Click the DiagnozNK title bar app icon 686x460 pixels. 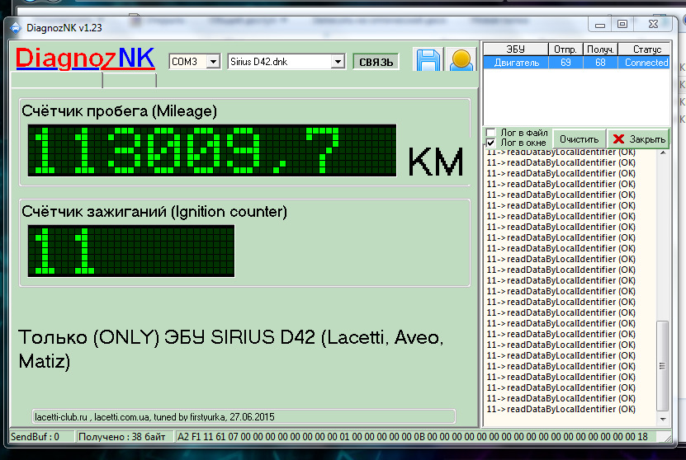tap(16, 28)
